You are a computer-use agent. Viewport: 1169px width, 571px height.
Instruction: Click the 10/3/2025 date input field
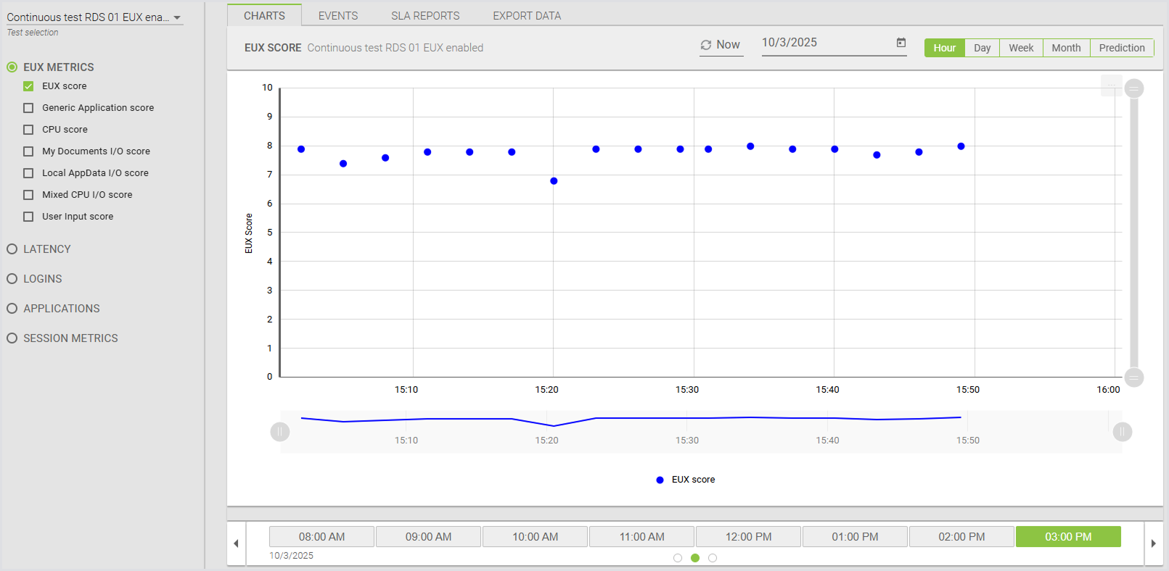click(824, 43)
